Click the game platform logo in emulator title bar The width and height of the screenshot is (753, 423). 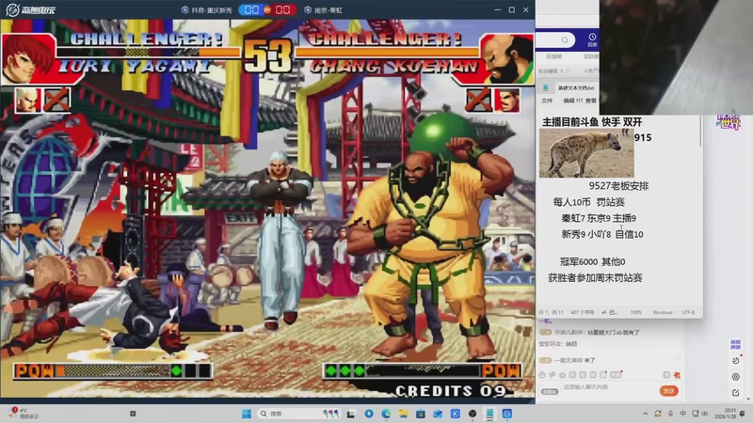[30, 9]
